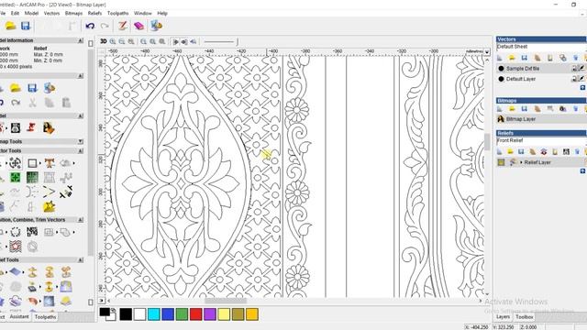The height and width of the screenshot is (330, 587).
Task: Open the Toolpaths menu
Action: point(117,13)
